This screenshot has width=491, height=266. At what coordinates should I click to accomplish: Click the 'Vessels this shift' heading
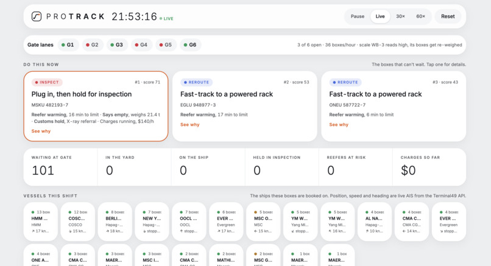[51, 196]
